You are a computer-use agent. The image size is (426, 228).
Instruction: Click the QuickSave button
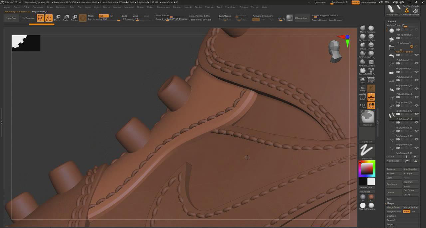pos(320,2)
